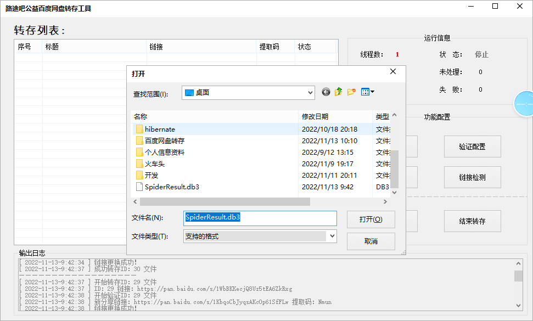Open the view options dropdown arrow
The width and height of the screenshot is (533, 321).
tap(373, 92)
